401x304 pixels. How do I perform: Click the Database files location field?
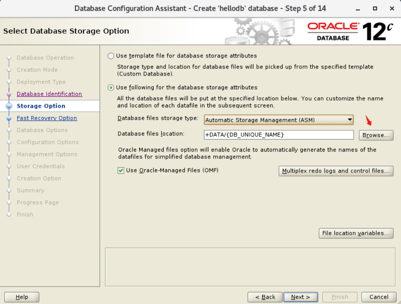pos(279,135)
